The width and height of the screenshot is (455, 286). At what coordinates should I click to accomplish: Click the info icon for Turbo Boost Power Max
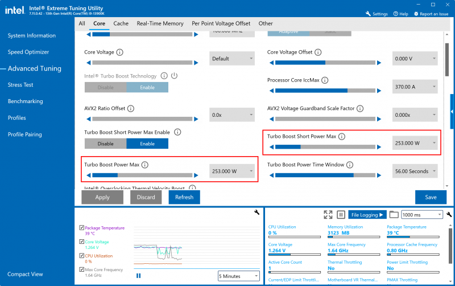click(144, 165)
